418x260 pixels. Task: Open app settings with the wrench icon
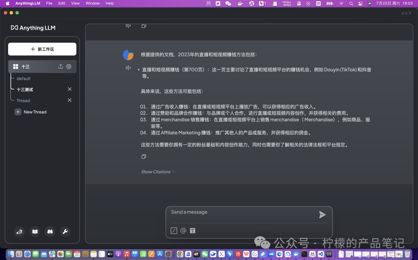coord(65,231)
